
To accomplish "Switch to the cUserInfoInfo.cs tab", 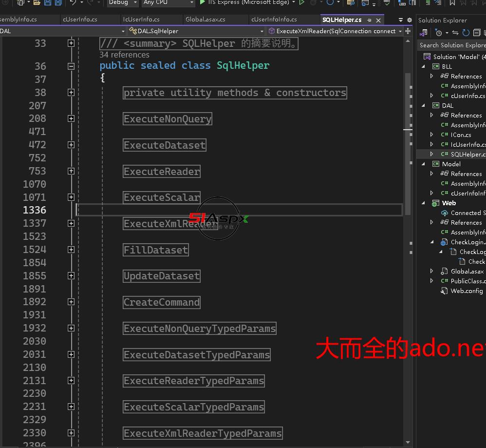I will (x=274, y=19).
